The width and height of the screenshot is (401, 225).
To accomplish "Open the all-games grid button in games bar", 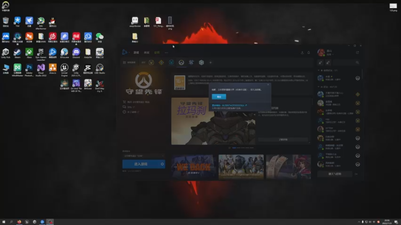I will [x=129, y=62].
